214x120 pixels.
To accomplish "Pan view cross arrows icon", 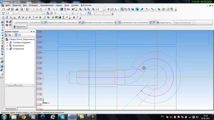I will pos(108,9).
